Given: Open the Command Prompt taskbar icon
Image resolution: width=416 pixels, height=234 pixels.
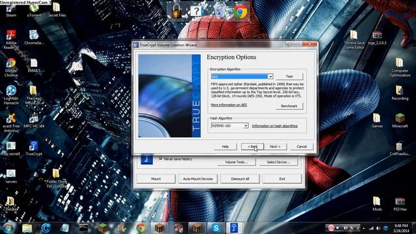Looking at the screenshot, I should click(x=83, y=228).
